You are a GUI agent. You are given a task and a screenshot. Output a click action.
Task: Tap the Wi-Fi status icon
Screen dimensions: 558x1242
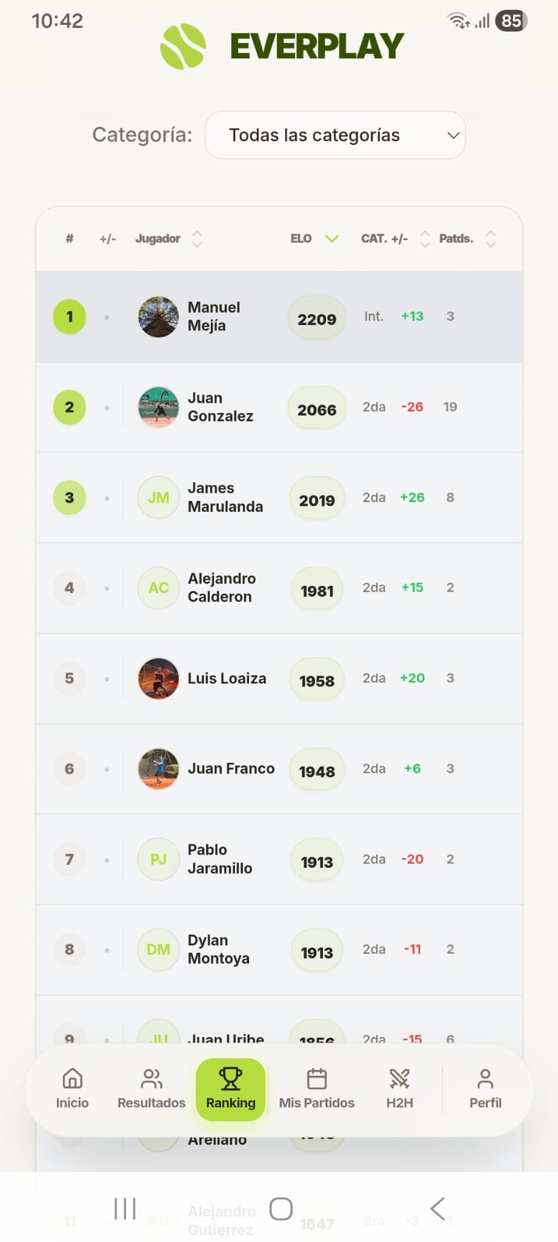click(456, 20)
